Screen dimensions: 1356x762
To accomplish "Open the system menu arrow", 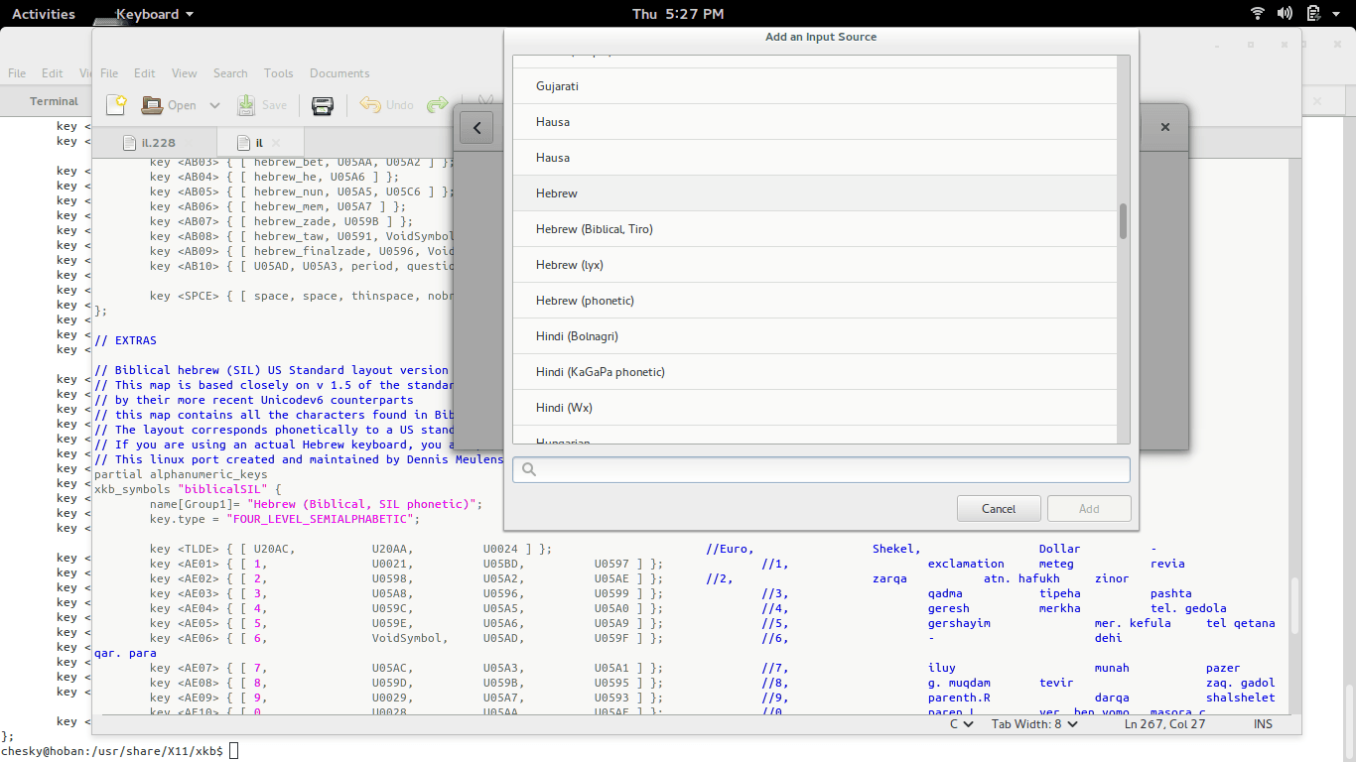I will pyautogui.click(x=1336, y=14).
